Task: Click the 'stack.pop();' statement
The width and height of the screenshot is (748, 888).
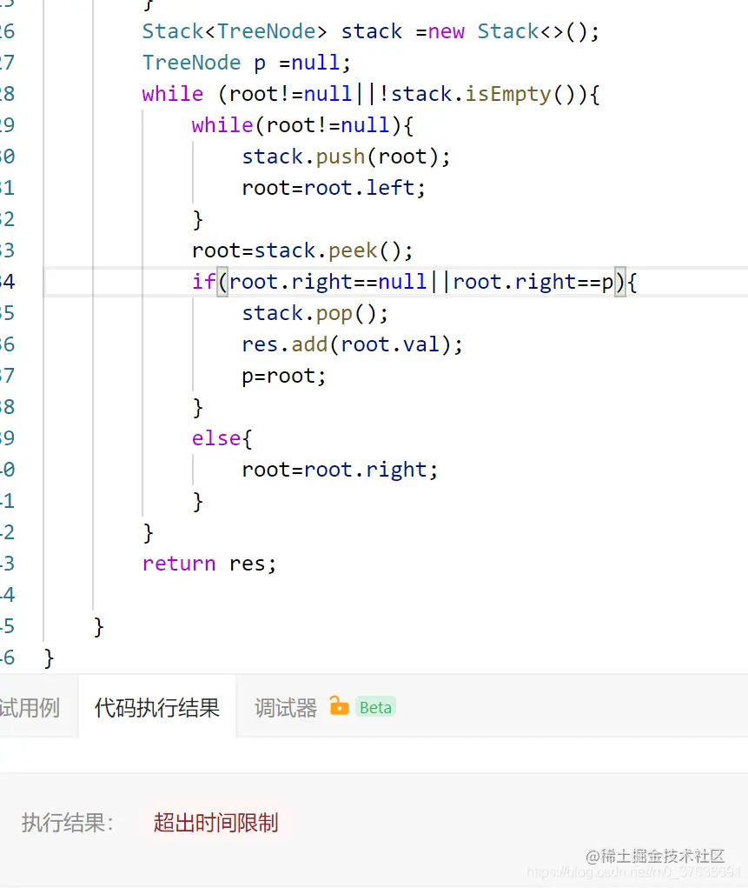Action: click(x=315, y=313)
